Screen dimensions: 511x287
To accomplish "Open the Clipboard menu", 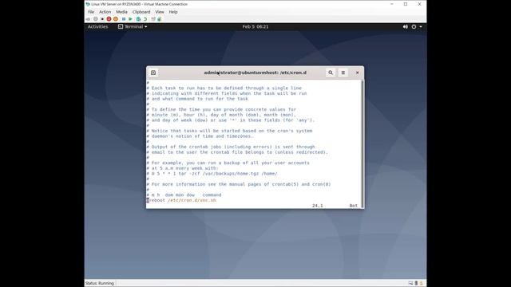I will click(x=141, y=12).
